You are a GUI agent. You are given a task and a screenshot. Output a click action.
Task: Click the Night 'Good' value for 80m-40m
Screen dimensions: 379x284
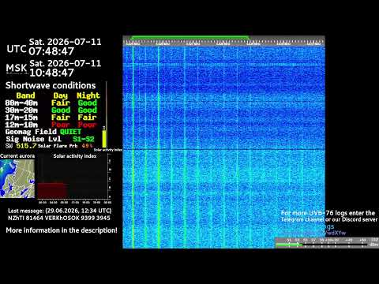tap(88, 103)
